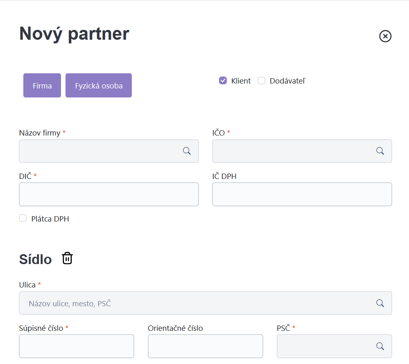Focus the DIČ text field
Screen dimensions: 409x364
[x=109, y=194]
